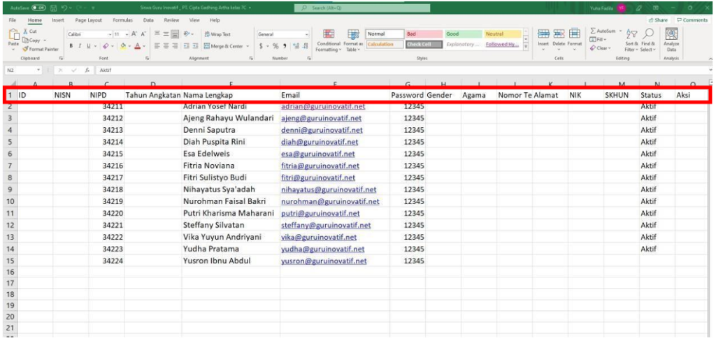The height and width of the screenshot is (348, 716).
Task: Click the Undo arrow icon
Action: tap(65, 8)
